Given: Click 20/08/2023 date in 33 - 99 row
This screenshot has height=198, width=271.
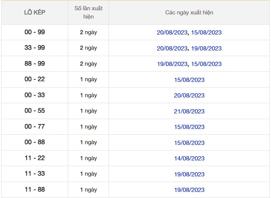Looking at the screenshot, I should point(172,49).
